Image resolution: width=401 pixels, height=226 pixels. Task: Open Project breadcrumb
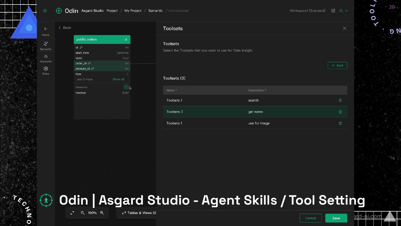[112, 11]
